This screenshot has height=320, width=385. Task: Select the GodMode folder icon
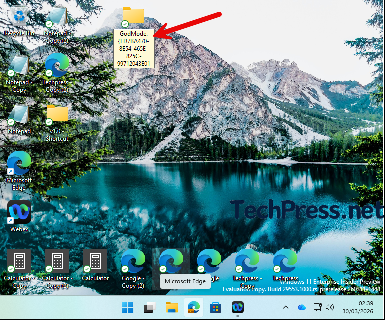(x=133, y=16)
